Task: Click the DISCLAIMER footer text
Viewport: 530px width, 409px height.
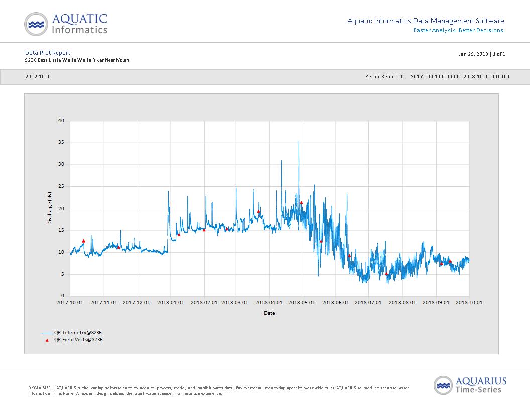Action: [x=218, y=391]
